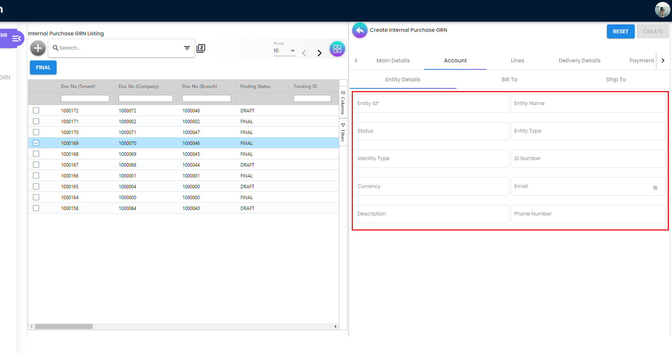Open the grid view apps icon
Screen dimensions: 672x353
[337, 49]
